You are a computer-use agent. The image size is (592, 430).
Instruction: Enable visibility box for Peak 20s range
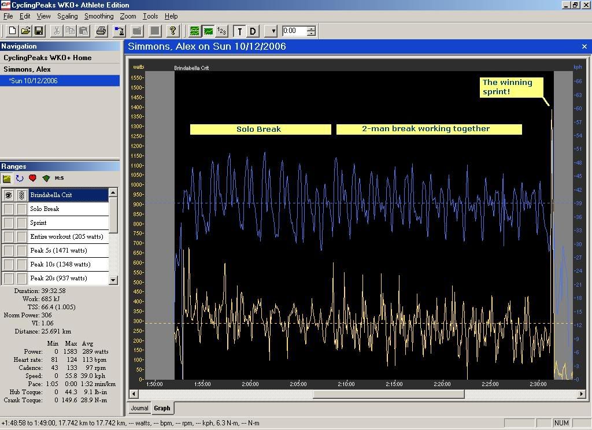pos(9,278)
